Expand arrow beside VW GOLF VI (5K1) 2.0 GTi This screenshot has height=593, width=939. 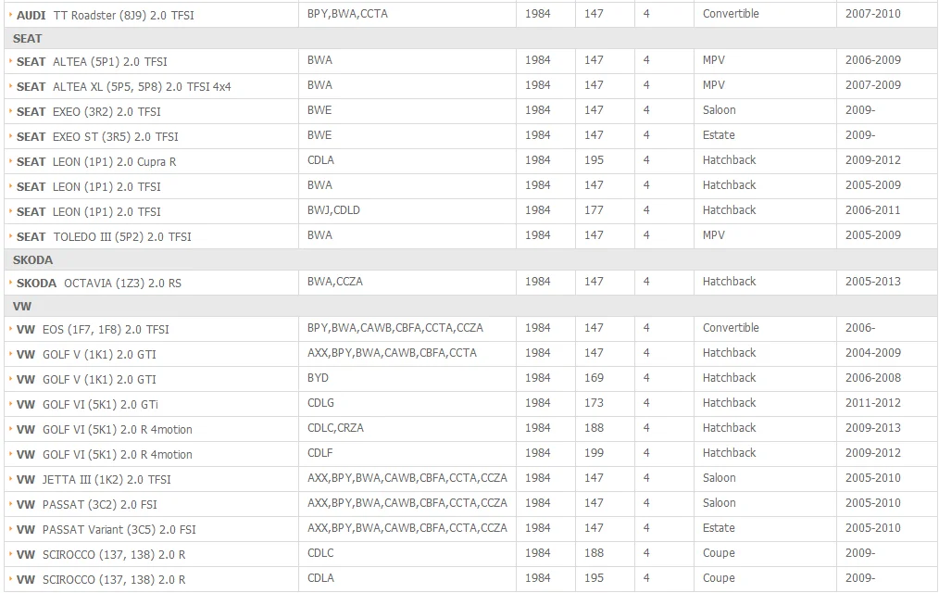[11, 404]
